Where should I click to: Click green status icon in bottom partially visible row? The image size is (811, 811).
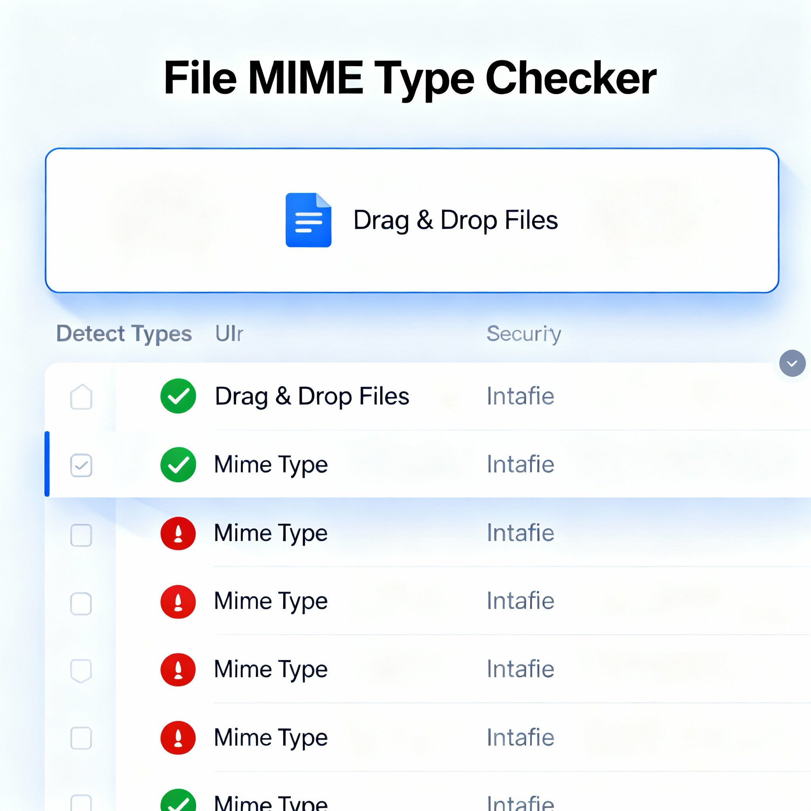tap(178, 803)
